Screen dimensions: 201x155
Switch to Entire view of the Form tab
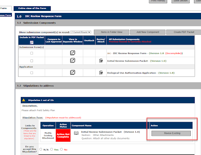coord(32,8)
